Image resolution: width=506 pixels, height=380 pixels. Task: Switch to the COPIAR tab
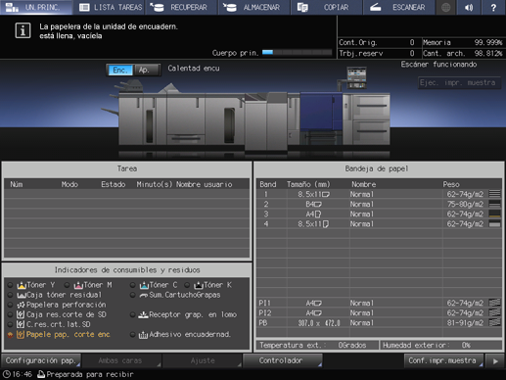tap(327, 7)
